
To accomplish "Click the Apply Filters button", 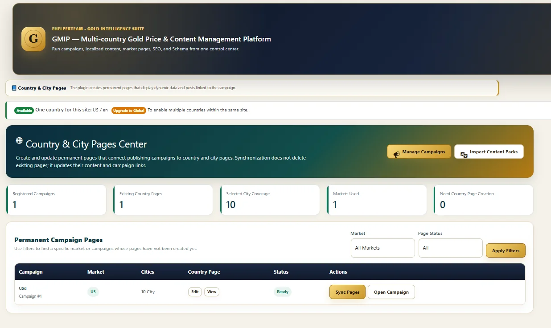I will pyautogui.click(x=506, y=250).
